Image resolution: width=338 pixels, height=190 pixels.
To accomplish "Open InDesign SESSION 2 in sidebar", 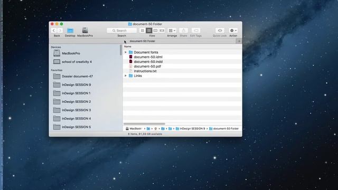I will tap(76, 102).
